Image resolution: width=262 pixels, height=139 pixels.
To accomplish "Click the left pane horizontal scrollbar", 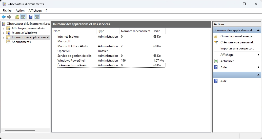I will click(x=20, y=130).
